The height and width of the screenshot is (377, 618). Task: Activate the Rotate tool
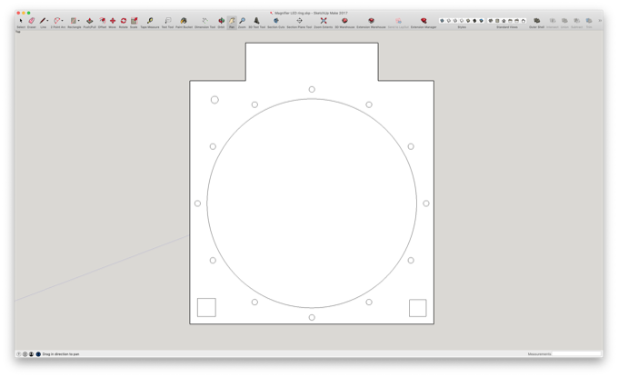tap(124, 21)
